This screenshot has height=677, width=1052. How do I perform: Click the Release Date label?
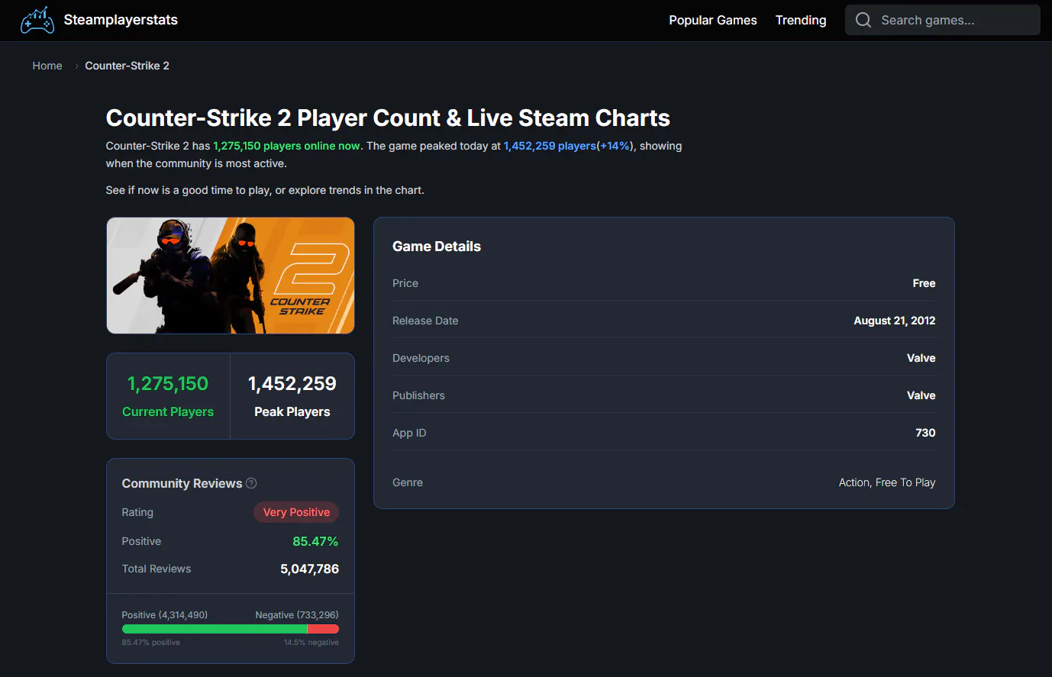425,321
